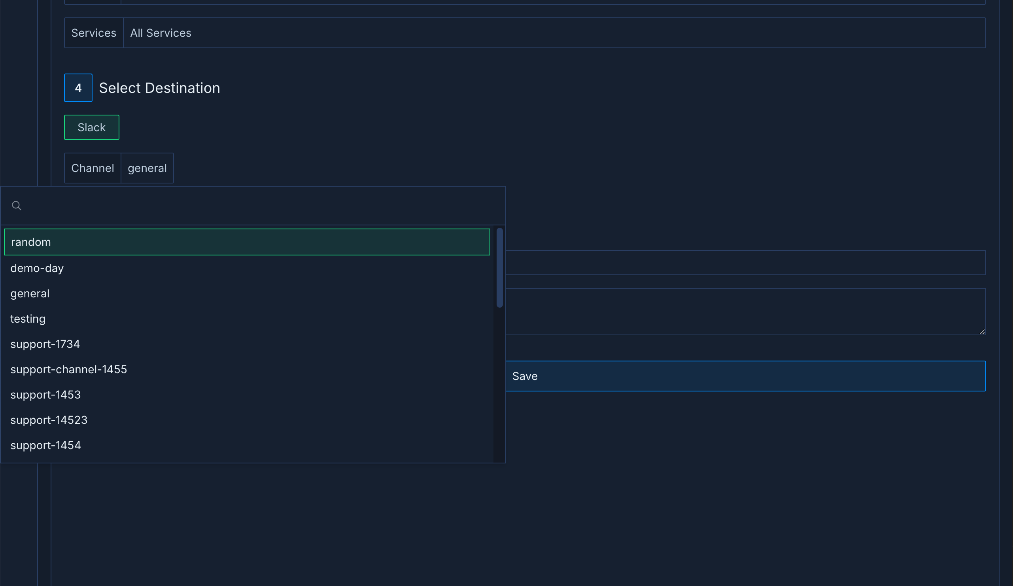
Task: Click the dropdown list scrollbar thumb
Action: tap(500, 268)
